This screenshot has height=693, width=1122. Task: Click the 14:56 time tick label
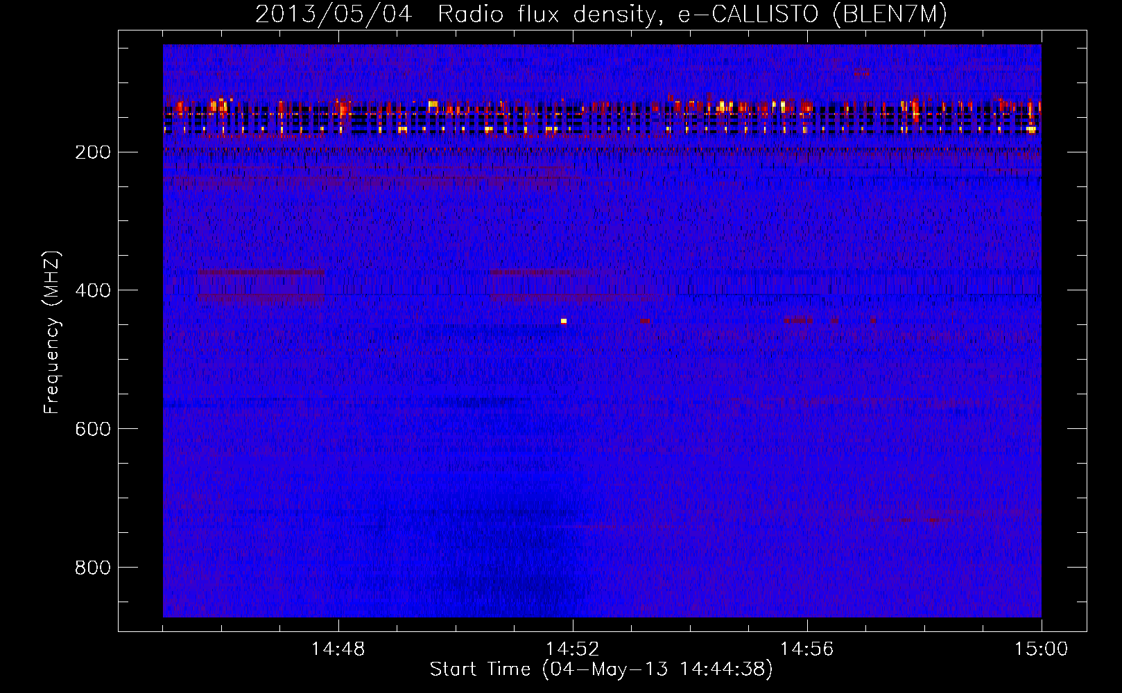coord(807,649)
